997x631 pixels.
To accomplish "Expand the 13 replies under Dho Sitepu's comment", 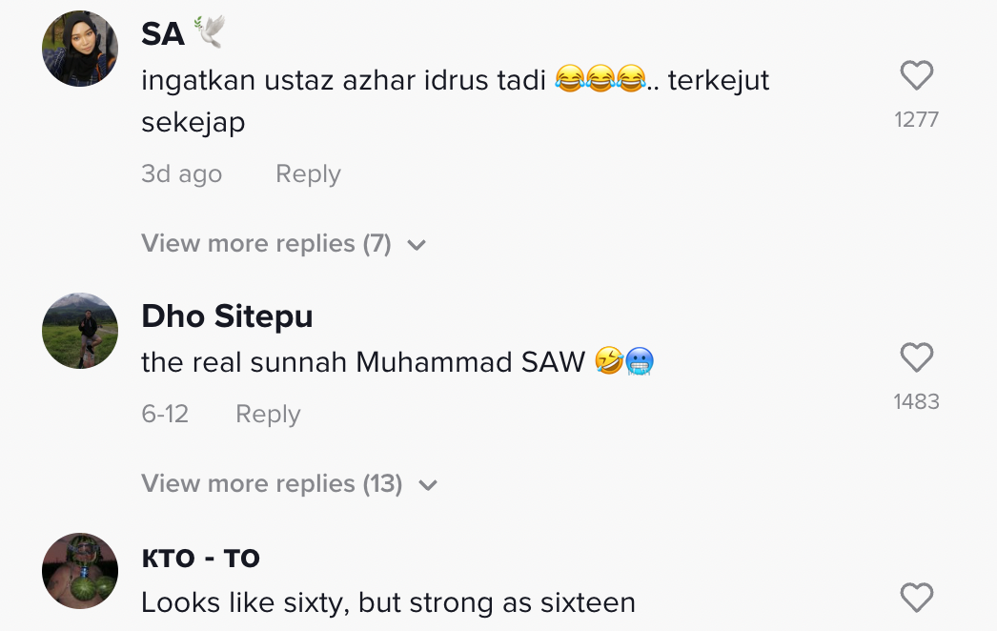I will [272, 484].
